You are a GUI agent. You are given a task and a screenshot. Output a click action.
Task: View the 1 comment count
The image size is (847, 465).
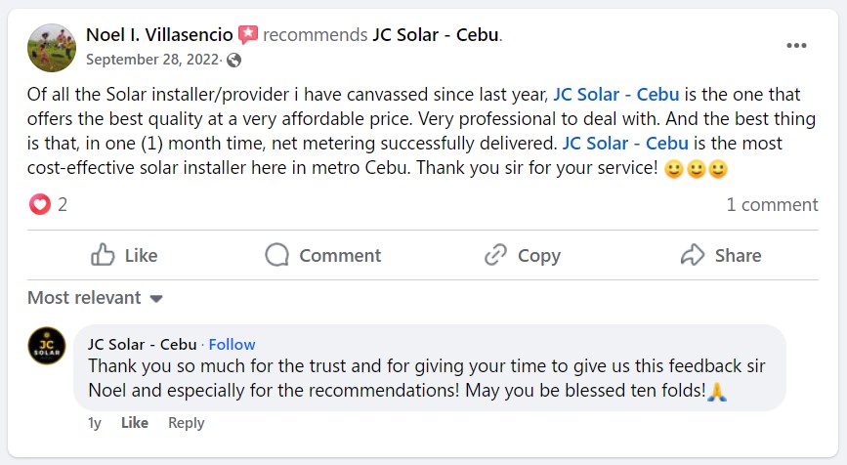tap(772, 204)
